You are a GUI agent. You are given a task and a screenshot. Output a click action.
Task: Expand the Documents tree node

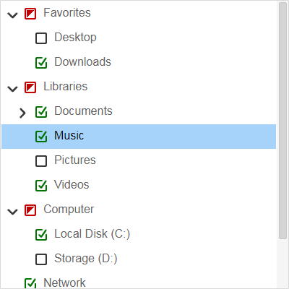(22, 113)
